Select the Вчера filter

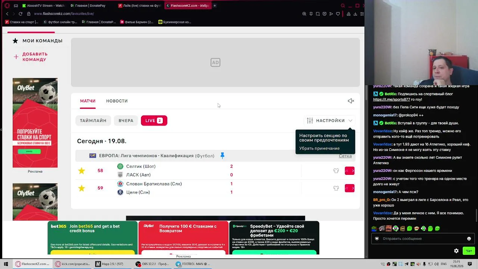[x=126, y=121]
